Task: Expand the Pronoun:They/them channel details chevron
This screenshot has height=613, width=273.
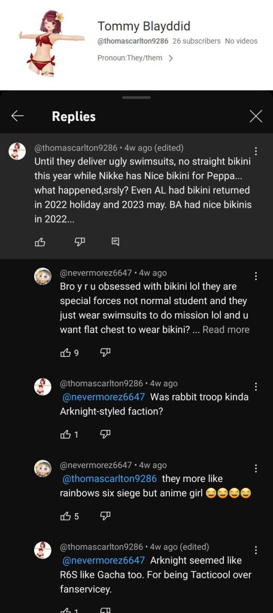Action: [171, 58]
